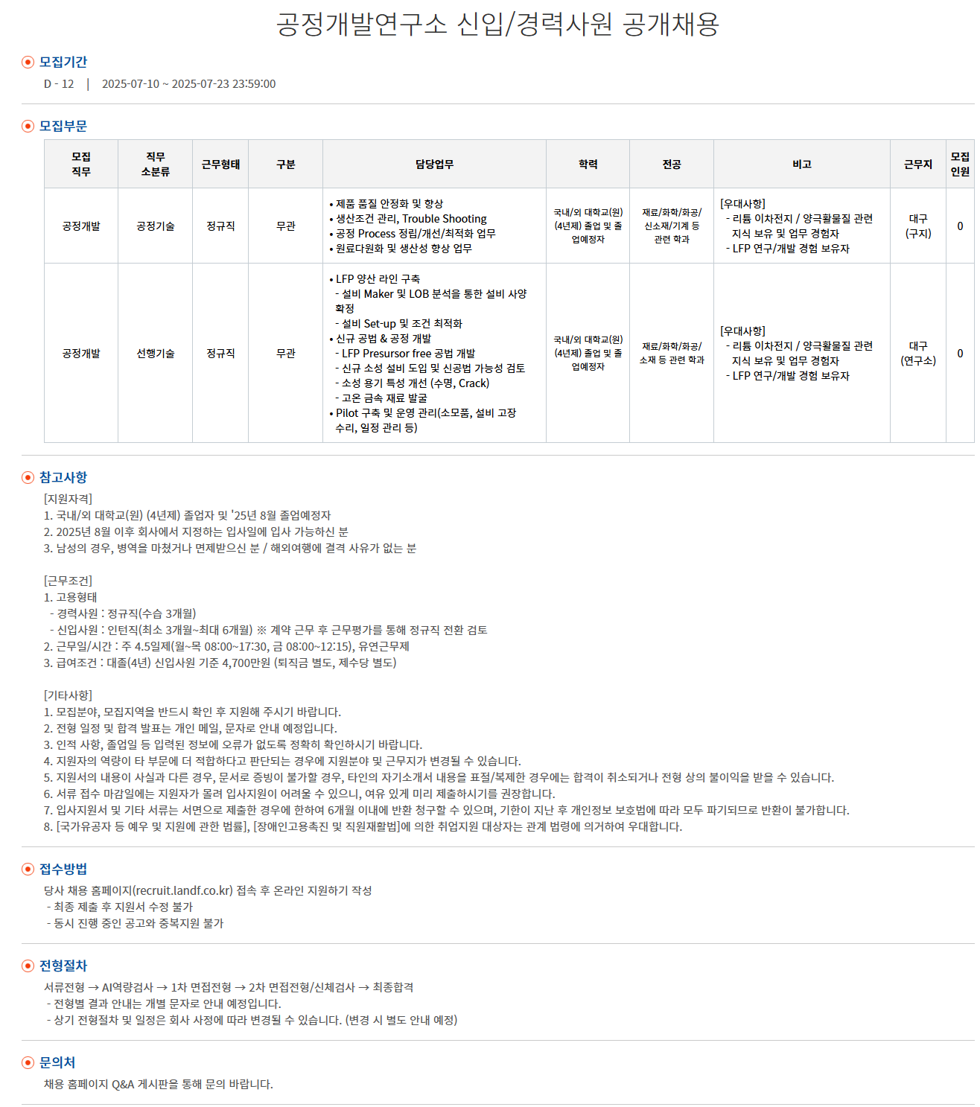Click the orange bullet icon beside 모집기간
The image size is (980, 1107).
(26, 63)
